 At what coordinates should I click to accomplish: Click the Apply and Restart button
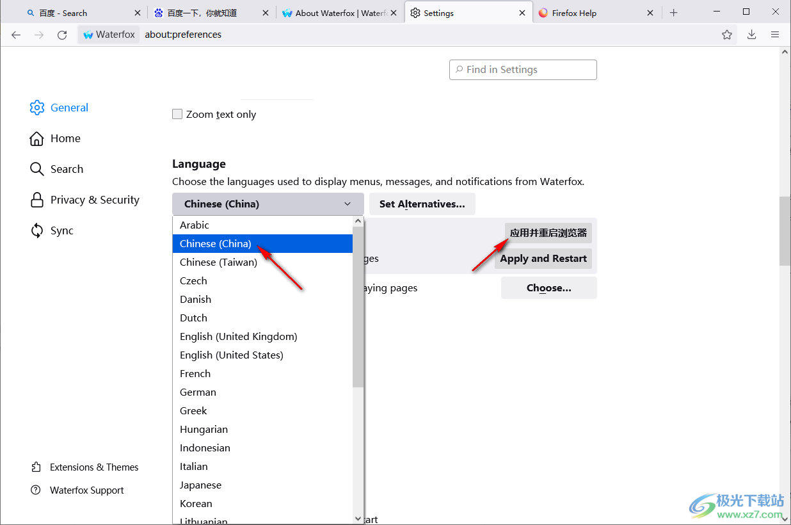pyautogui.click(x=543, y=259)
